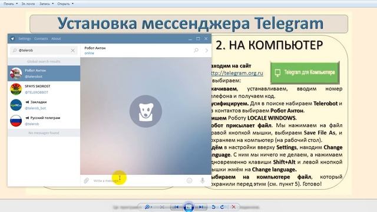The width and height of the screenshot is (377, 212).
Task: Click the Робот Антон chat header name
Action: (95, 48)
